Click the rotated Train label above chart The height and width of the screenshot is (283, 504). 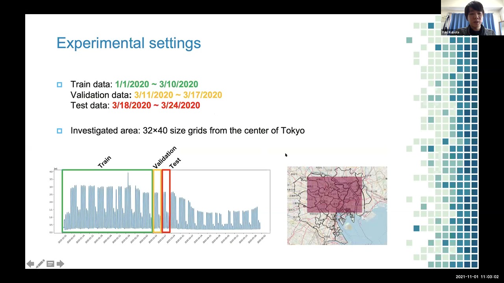(x=105, y=162)
